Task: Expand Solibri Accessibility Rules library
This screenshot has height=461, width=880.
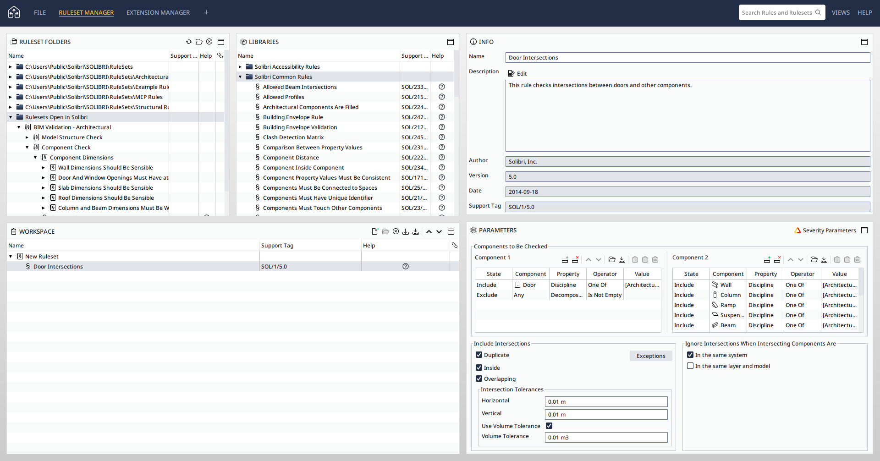Action: coord(240,66)
